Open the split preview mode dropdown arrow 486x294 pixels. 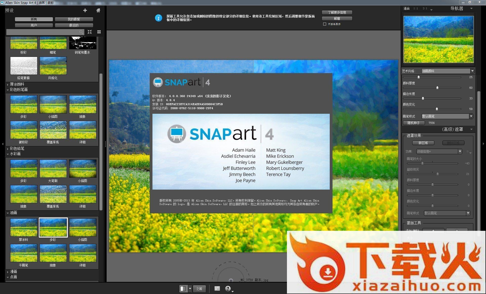pyautogui.click(x=190, y=288)
